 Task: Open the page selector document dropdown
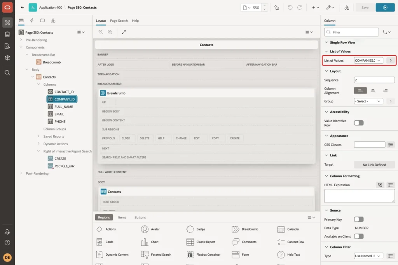click(246, 8)
